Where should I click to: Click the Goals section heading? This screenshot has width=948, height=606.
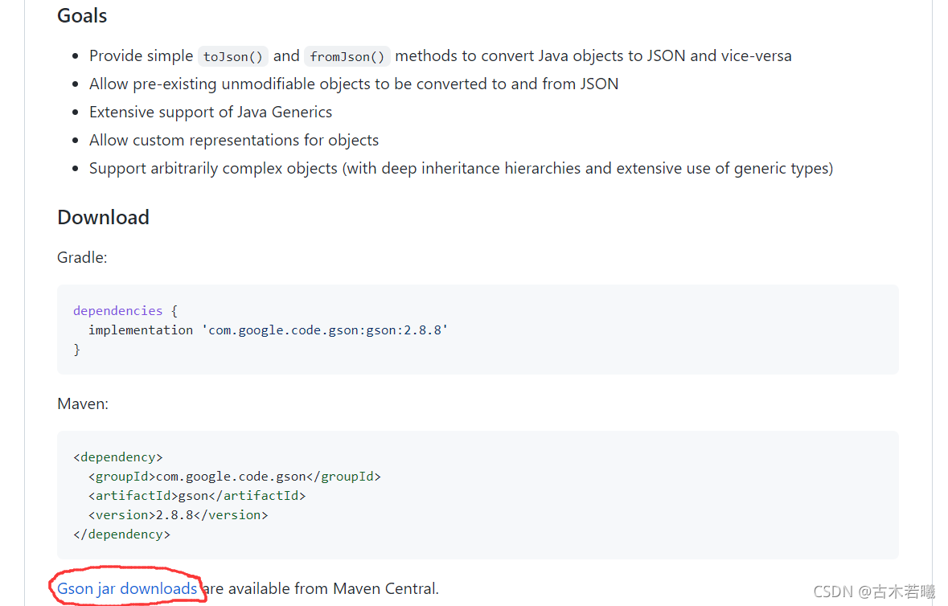pyautogui.click(x=81, y=15)
